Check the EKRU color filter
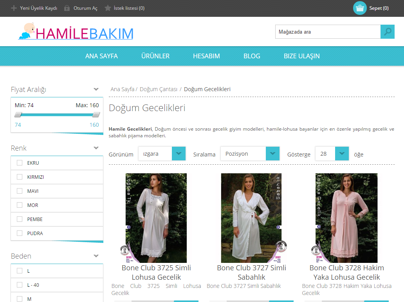404x302 pixels. tap(20, 163)
